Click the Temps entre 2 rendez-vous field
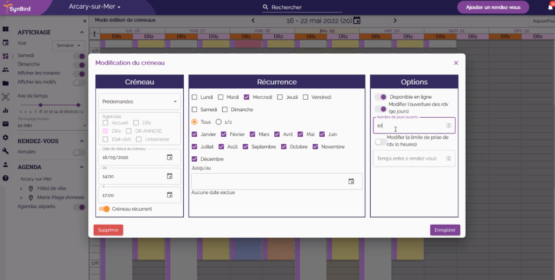This screenshot has height=280, width=555. tap(410, 158)
